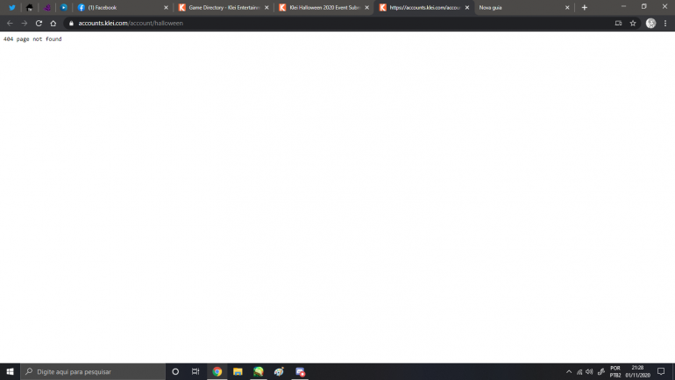675x380 pixels.
Task: Change the POR PTB2 keyboard language
Action: [615, 372]
